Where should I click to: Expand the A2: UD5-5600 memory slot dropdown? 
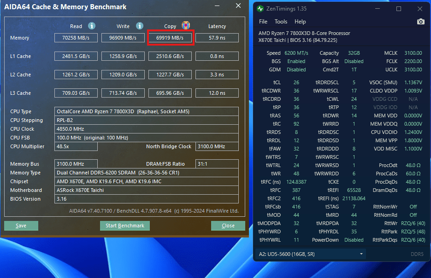[x=310, y=254]
